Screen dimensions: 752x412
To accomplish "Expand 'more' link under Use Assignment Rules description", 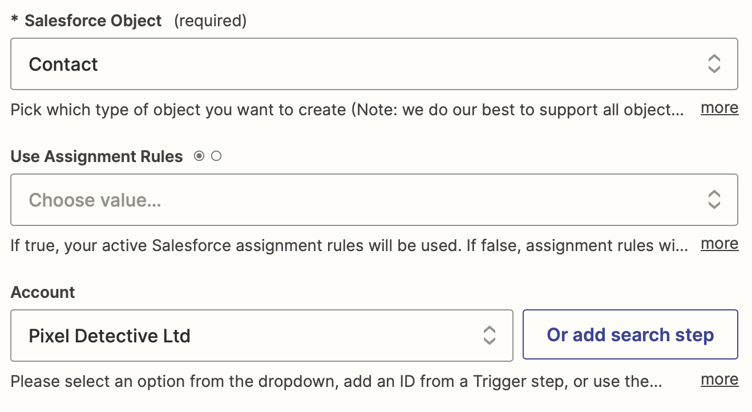I will point(719,244).
